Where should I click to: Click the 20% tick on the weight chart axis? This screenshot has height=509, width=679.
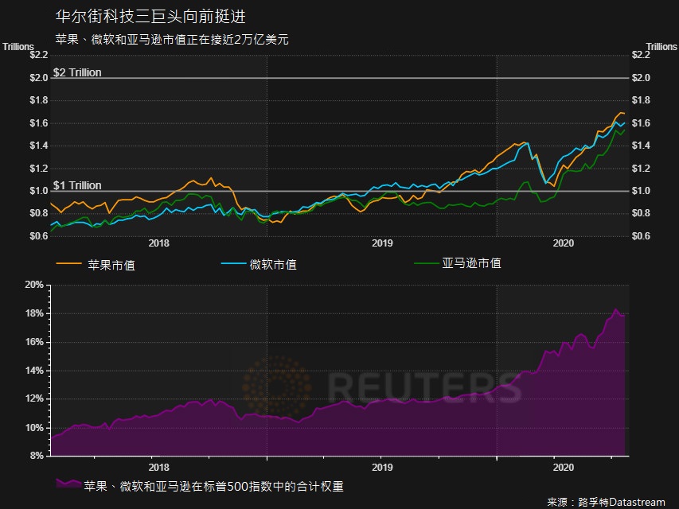[33, 285]
